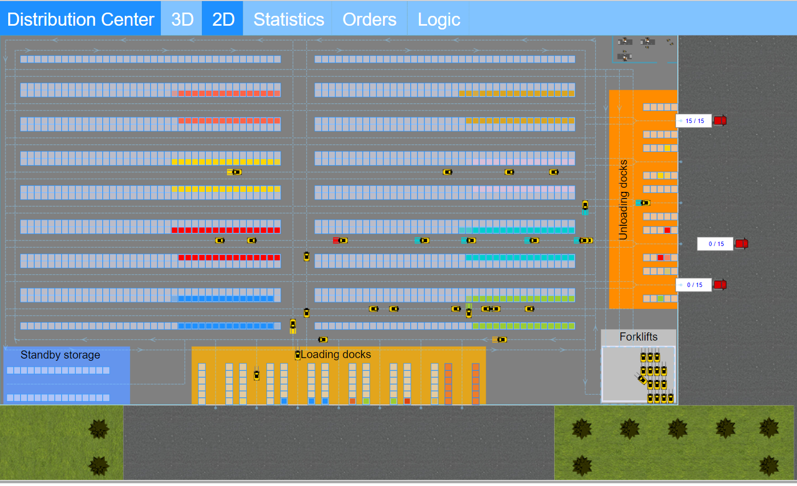Click the worker seated at the top office desk
This screenshot has height=486, width=797.
625,39
